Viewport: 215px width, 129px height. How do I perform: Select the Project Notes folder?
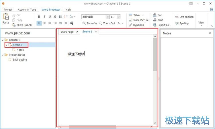pos(17,55)
